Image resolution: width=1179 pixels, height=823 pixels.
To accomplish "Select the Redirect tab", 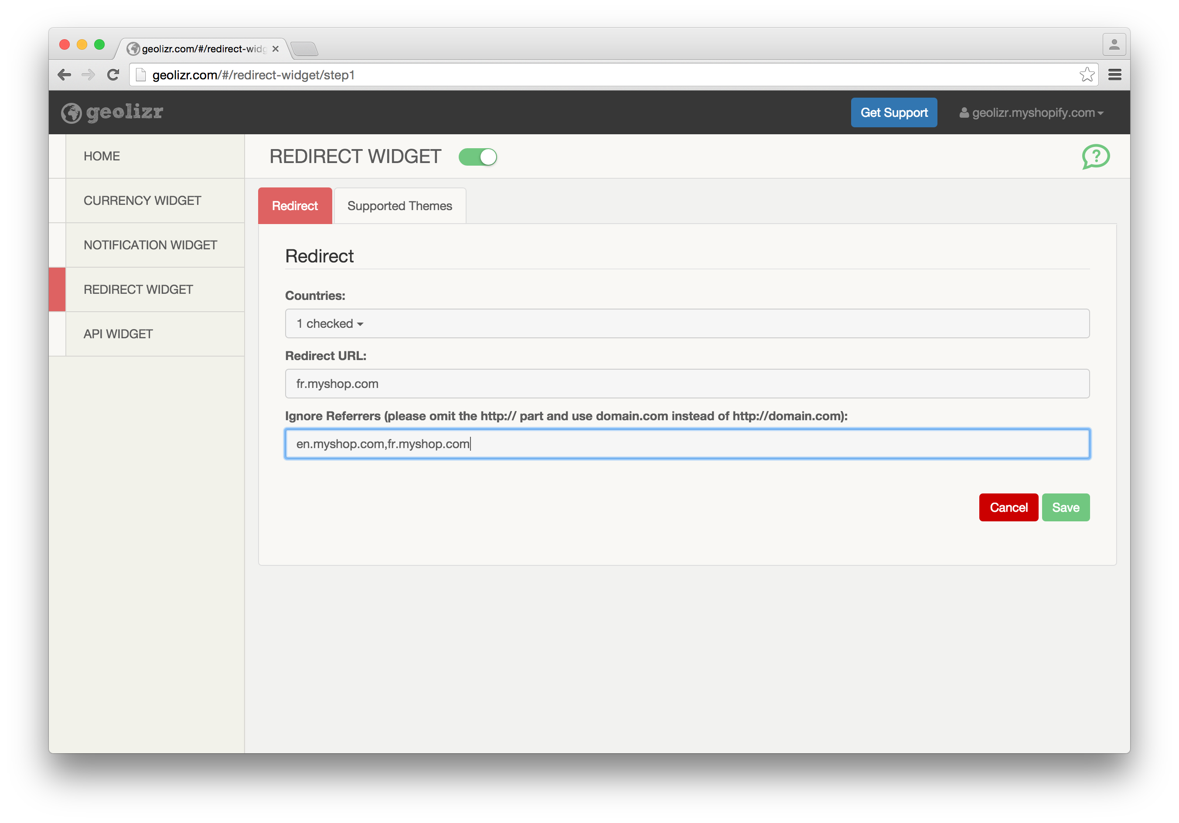I will (x=295, y=206).
